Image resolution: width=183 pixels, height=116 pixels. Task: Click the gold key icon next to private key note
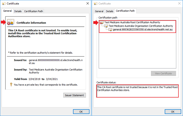(x=11, y=84)
